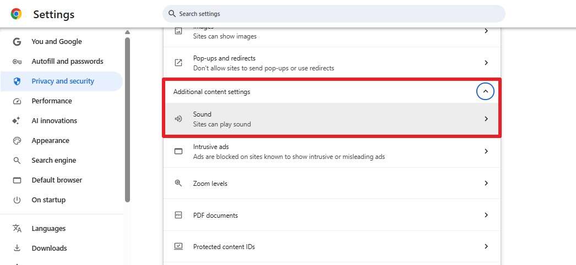
Task: Click the PDF documents icon
Action: pyautogui.click(x=178, y=215)
